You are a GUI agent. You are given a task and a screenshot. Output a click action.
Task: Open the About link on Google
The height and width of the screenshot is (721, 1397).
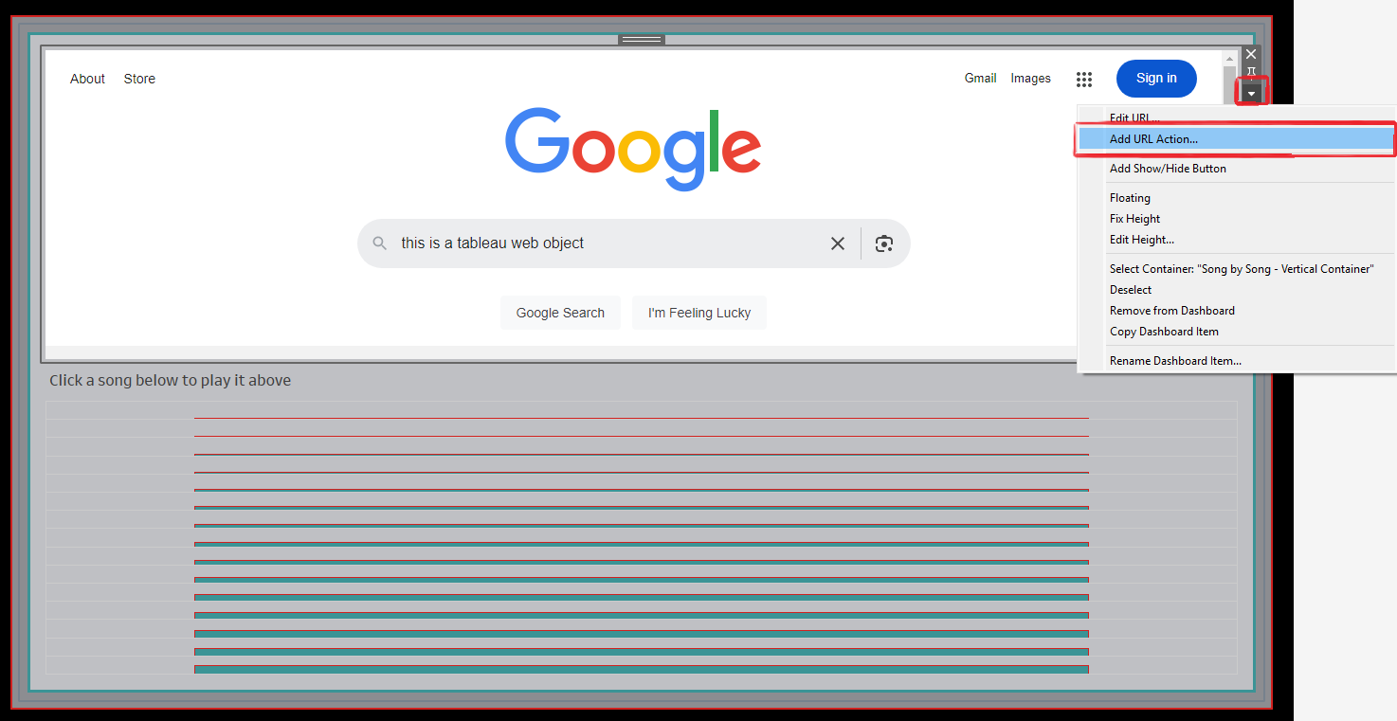87,79
